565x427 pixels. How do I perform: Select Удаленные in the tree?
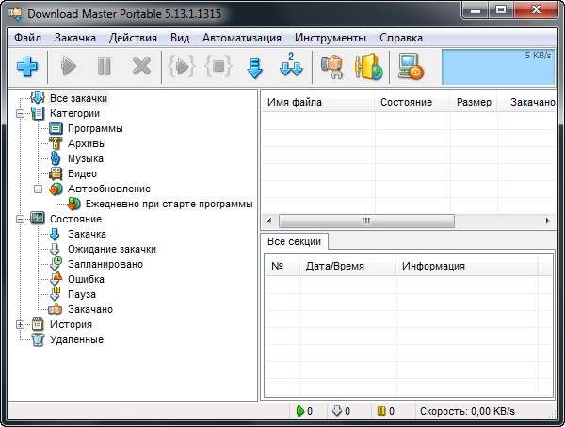[76, 339]
